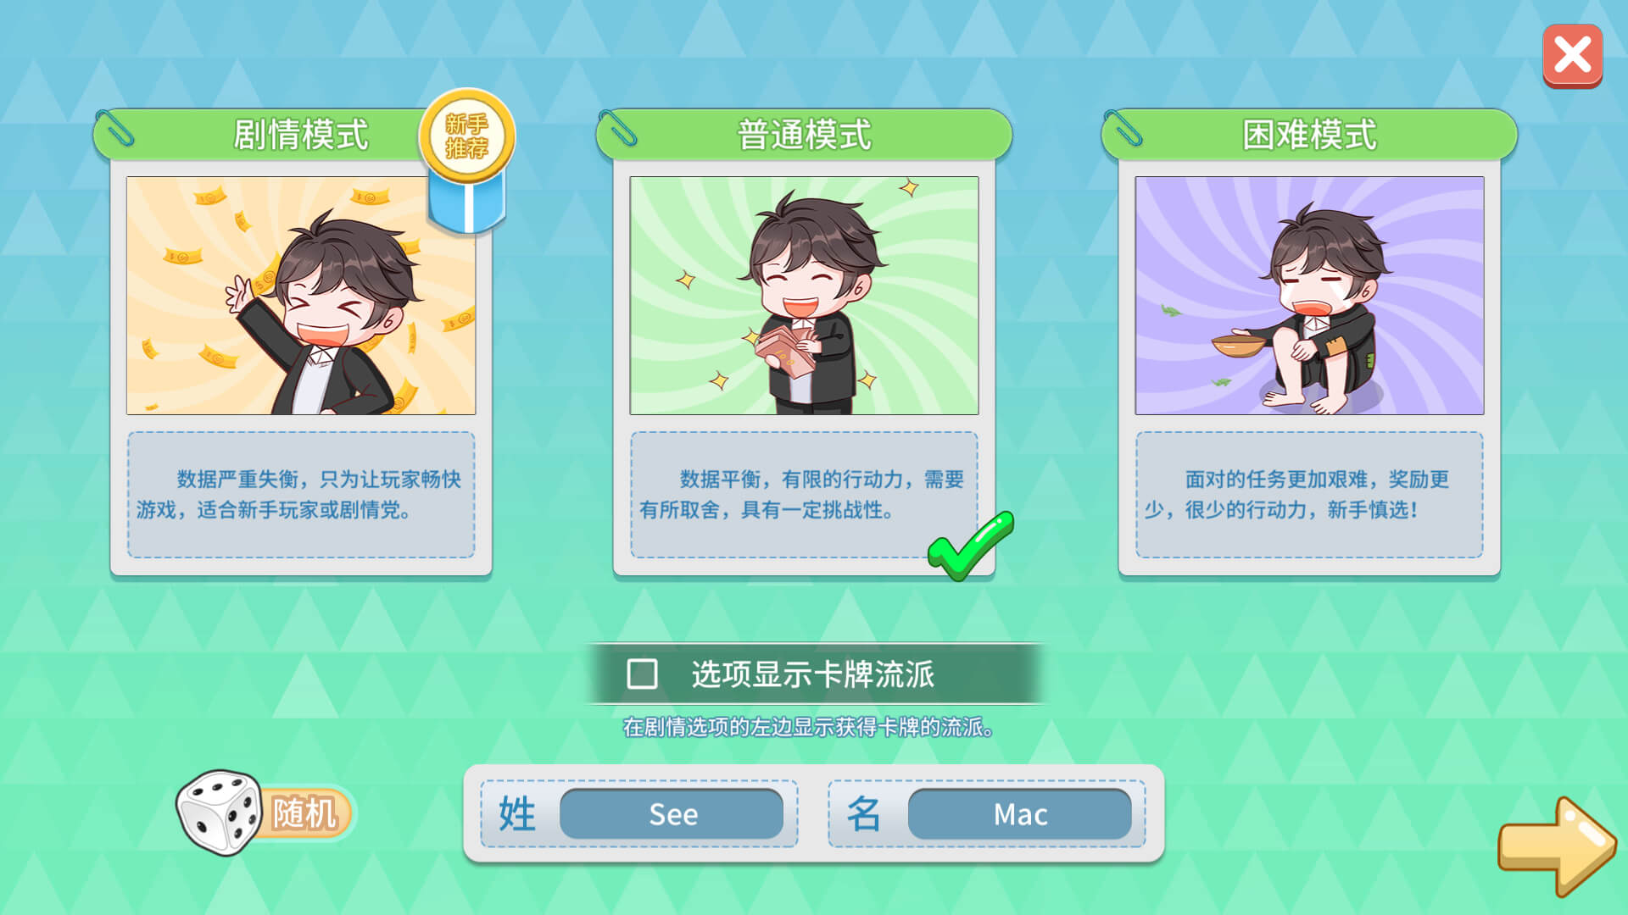The height and width of the screenshot is (915, 1628).
Task: Click the 新手推荐 badge medal
Action: [467, 159]
